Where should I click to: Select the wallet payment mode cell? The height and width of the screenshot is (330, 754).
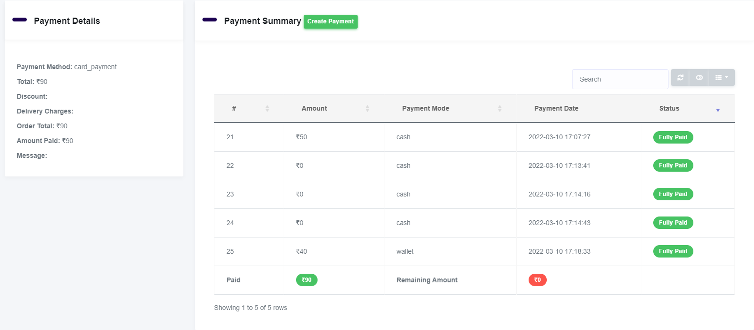pyautogui.click(x=405, y=251)
